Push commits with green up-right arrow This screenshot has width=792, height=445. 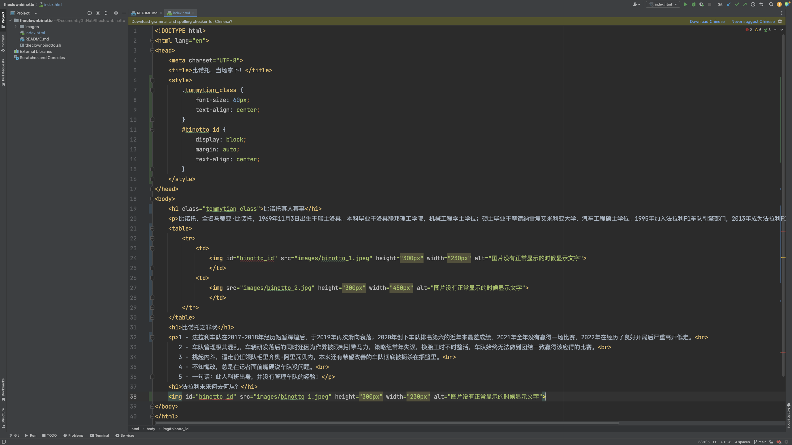(x=745, y=4)
